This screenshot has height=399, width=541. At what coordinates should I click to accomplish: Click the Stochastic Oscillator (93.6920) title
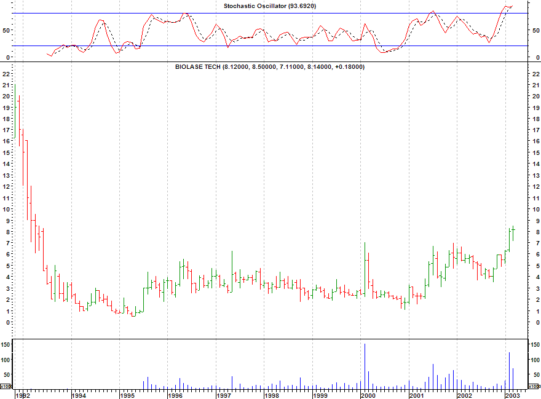pyautogui.click(x=269, y=6)
